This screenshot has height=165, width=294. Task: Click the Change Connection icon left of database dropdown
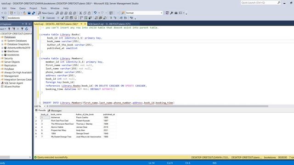pos(3,18)
